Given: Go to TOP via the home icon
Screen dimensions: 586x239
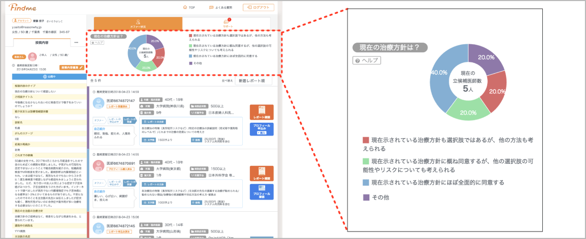Looking at the screenshot, I should (x=189, y=7).
